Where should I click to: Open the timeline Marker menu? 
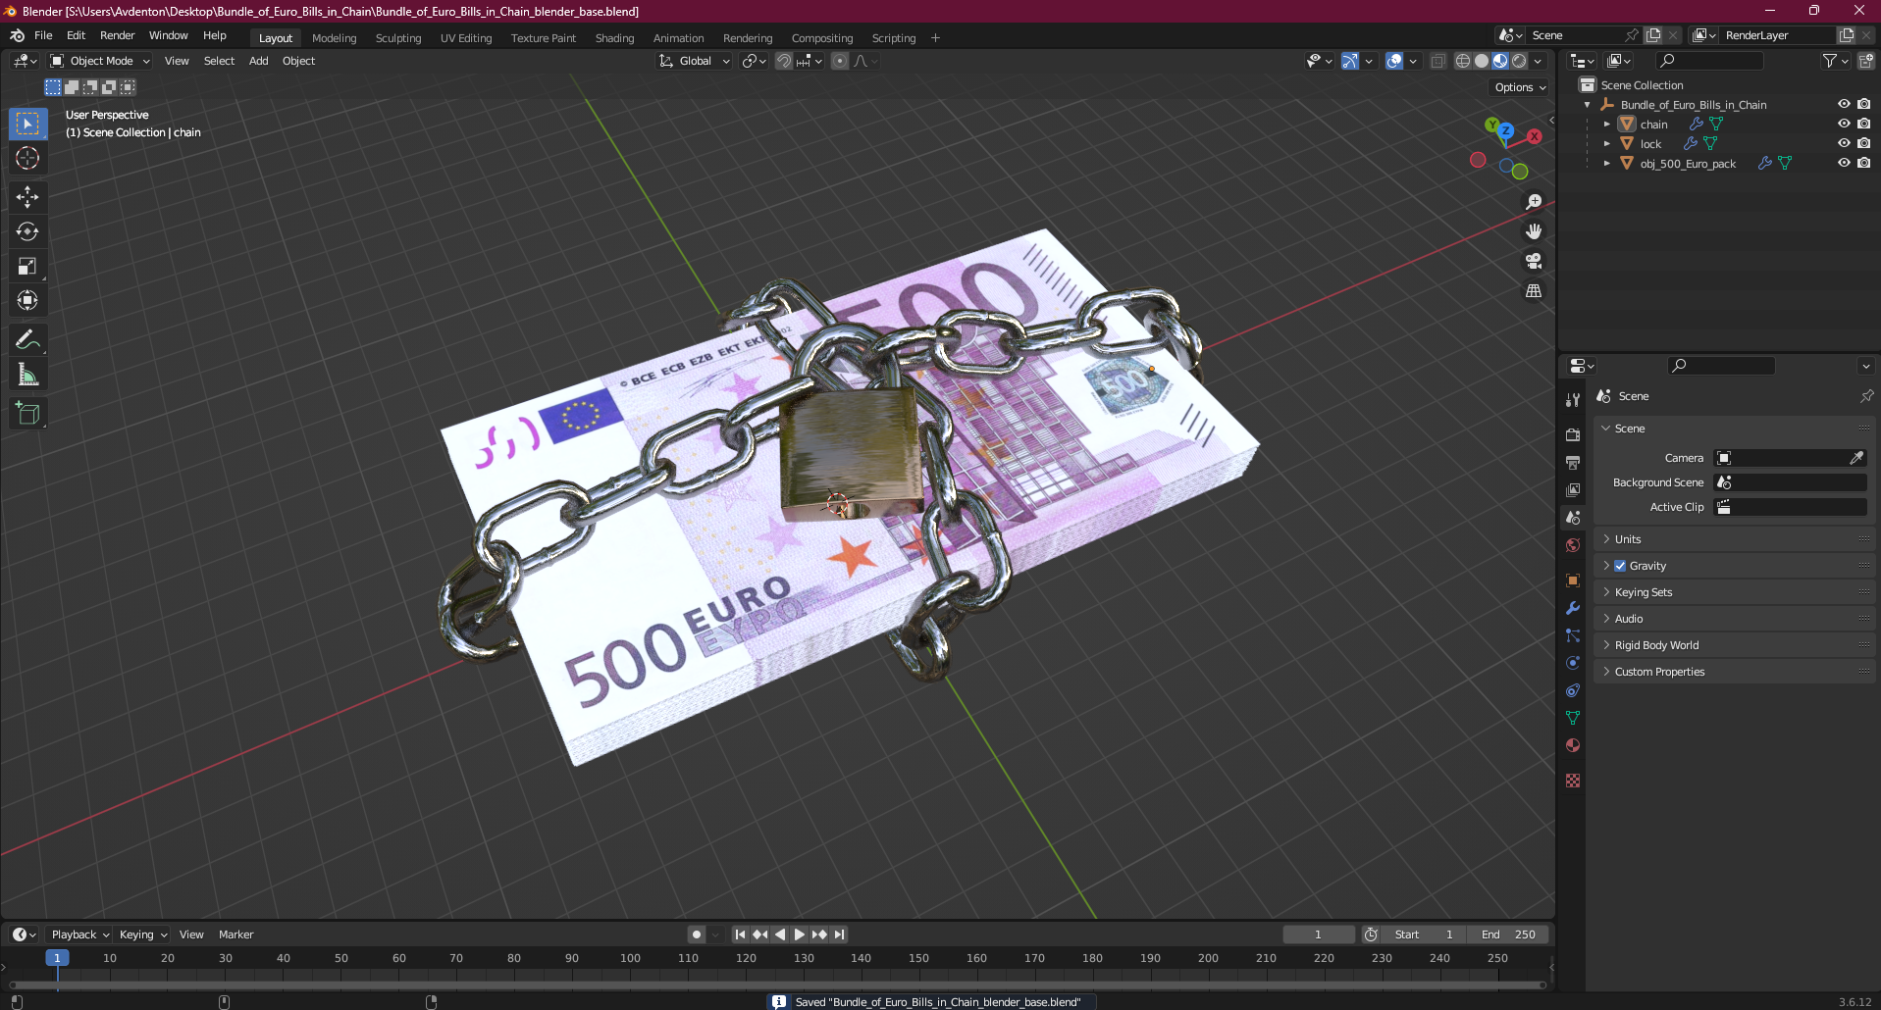tap(235, 934)
